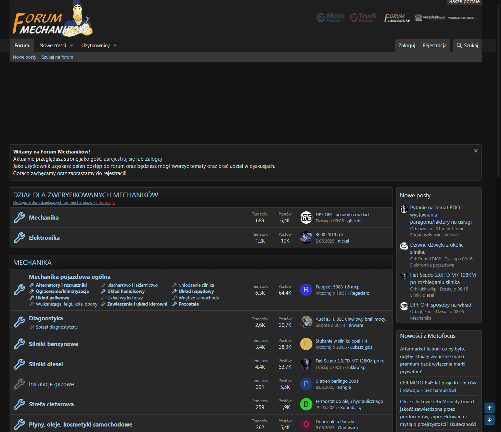Click the Forum Mechaników logo

click(53, 19)
